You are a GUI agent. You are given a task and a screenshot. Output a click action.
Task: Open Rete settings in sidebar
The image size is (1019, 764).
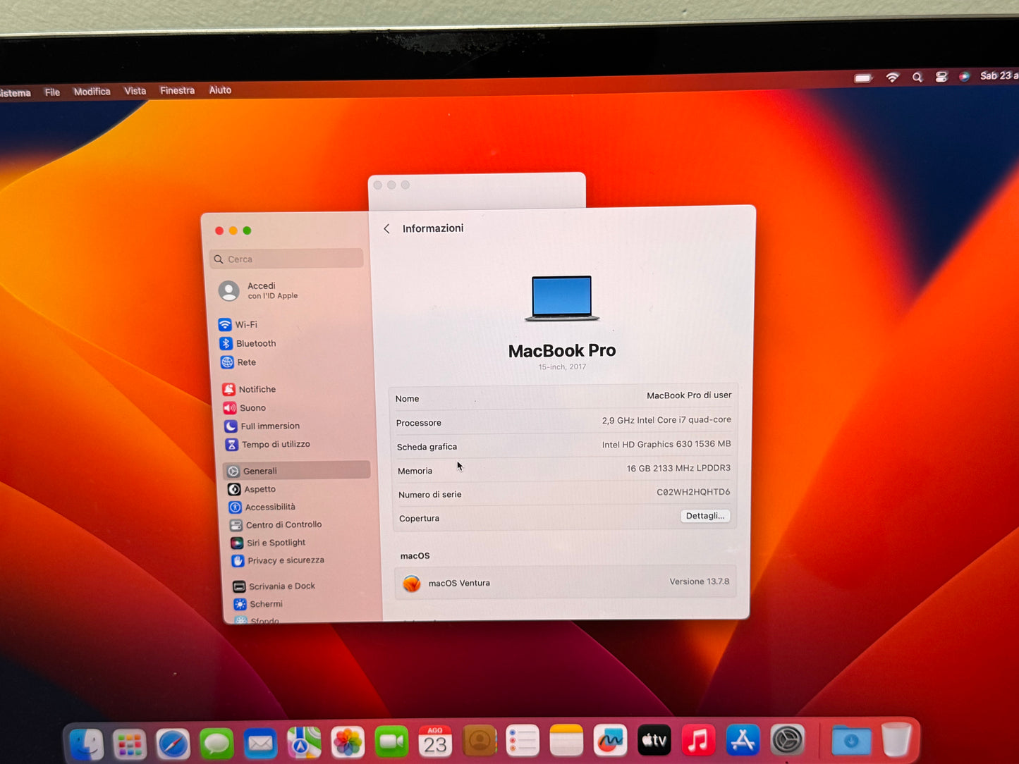click(x=238, y=362)
